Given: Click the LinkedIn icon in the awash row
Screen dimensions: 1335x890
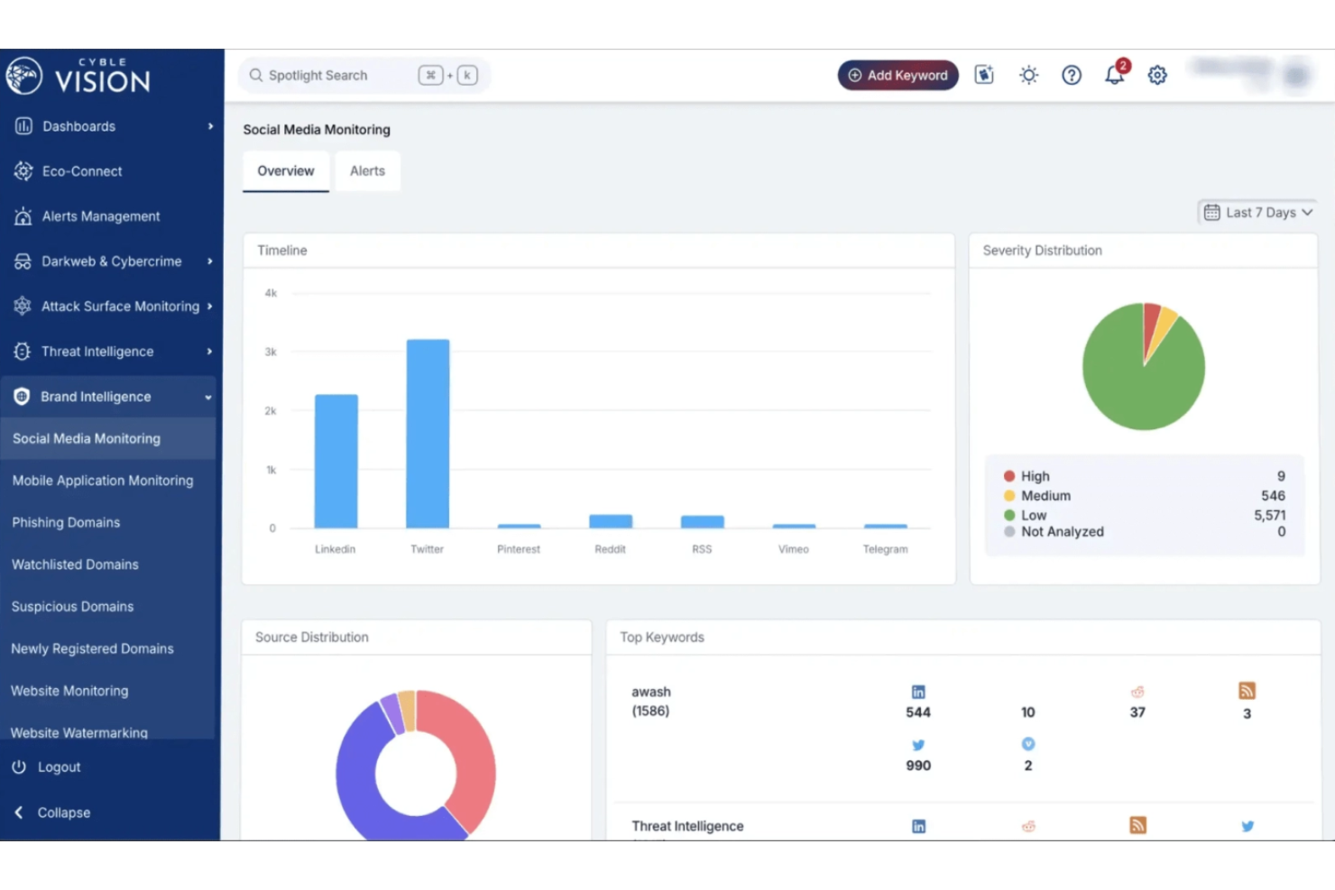Looking at the screenshot, I should [918, 692].
